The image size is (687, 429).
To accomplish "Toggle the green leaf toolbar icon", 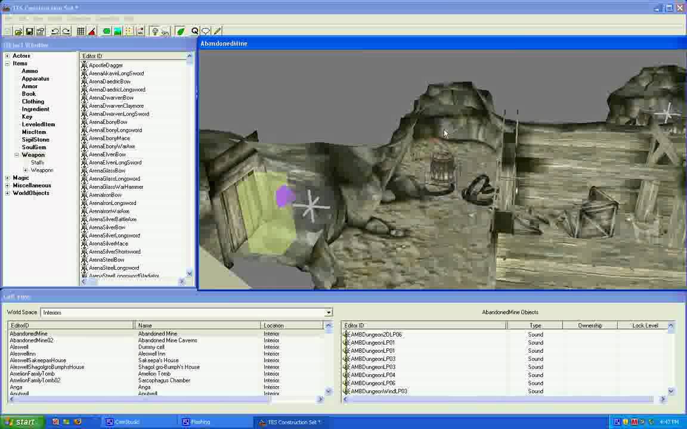I will [x=180, y=31].
